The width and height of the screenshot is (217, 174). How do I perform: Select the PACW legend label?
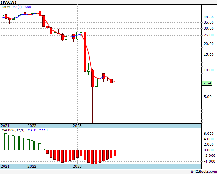[x=6, y=7]
